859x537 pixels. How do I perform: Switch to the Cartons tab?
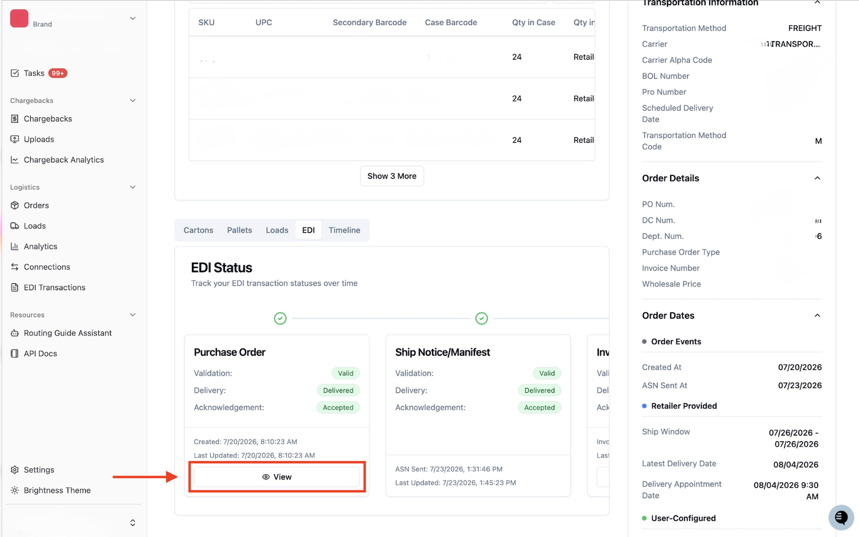click(198, 230)
